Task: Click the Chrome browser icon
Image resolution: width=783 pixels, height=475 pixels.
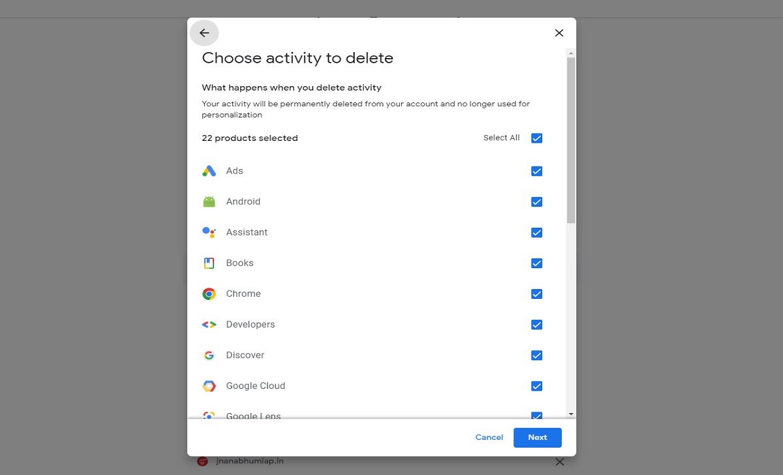Action: tap(209, 294)
